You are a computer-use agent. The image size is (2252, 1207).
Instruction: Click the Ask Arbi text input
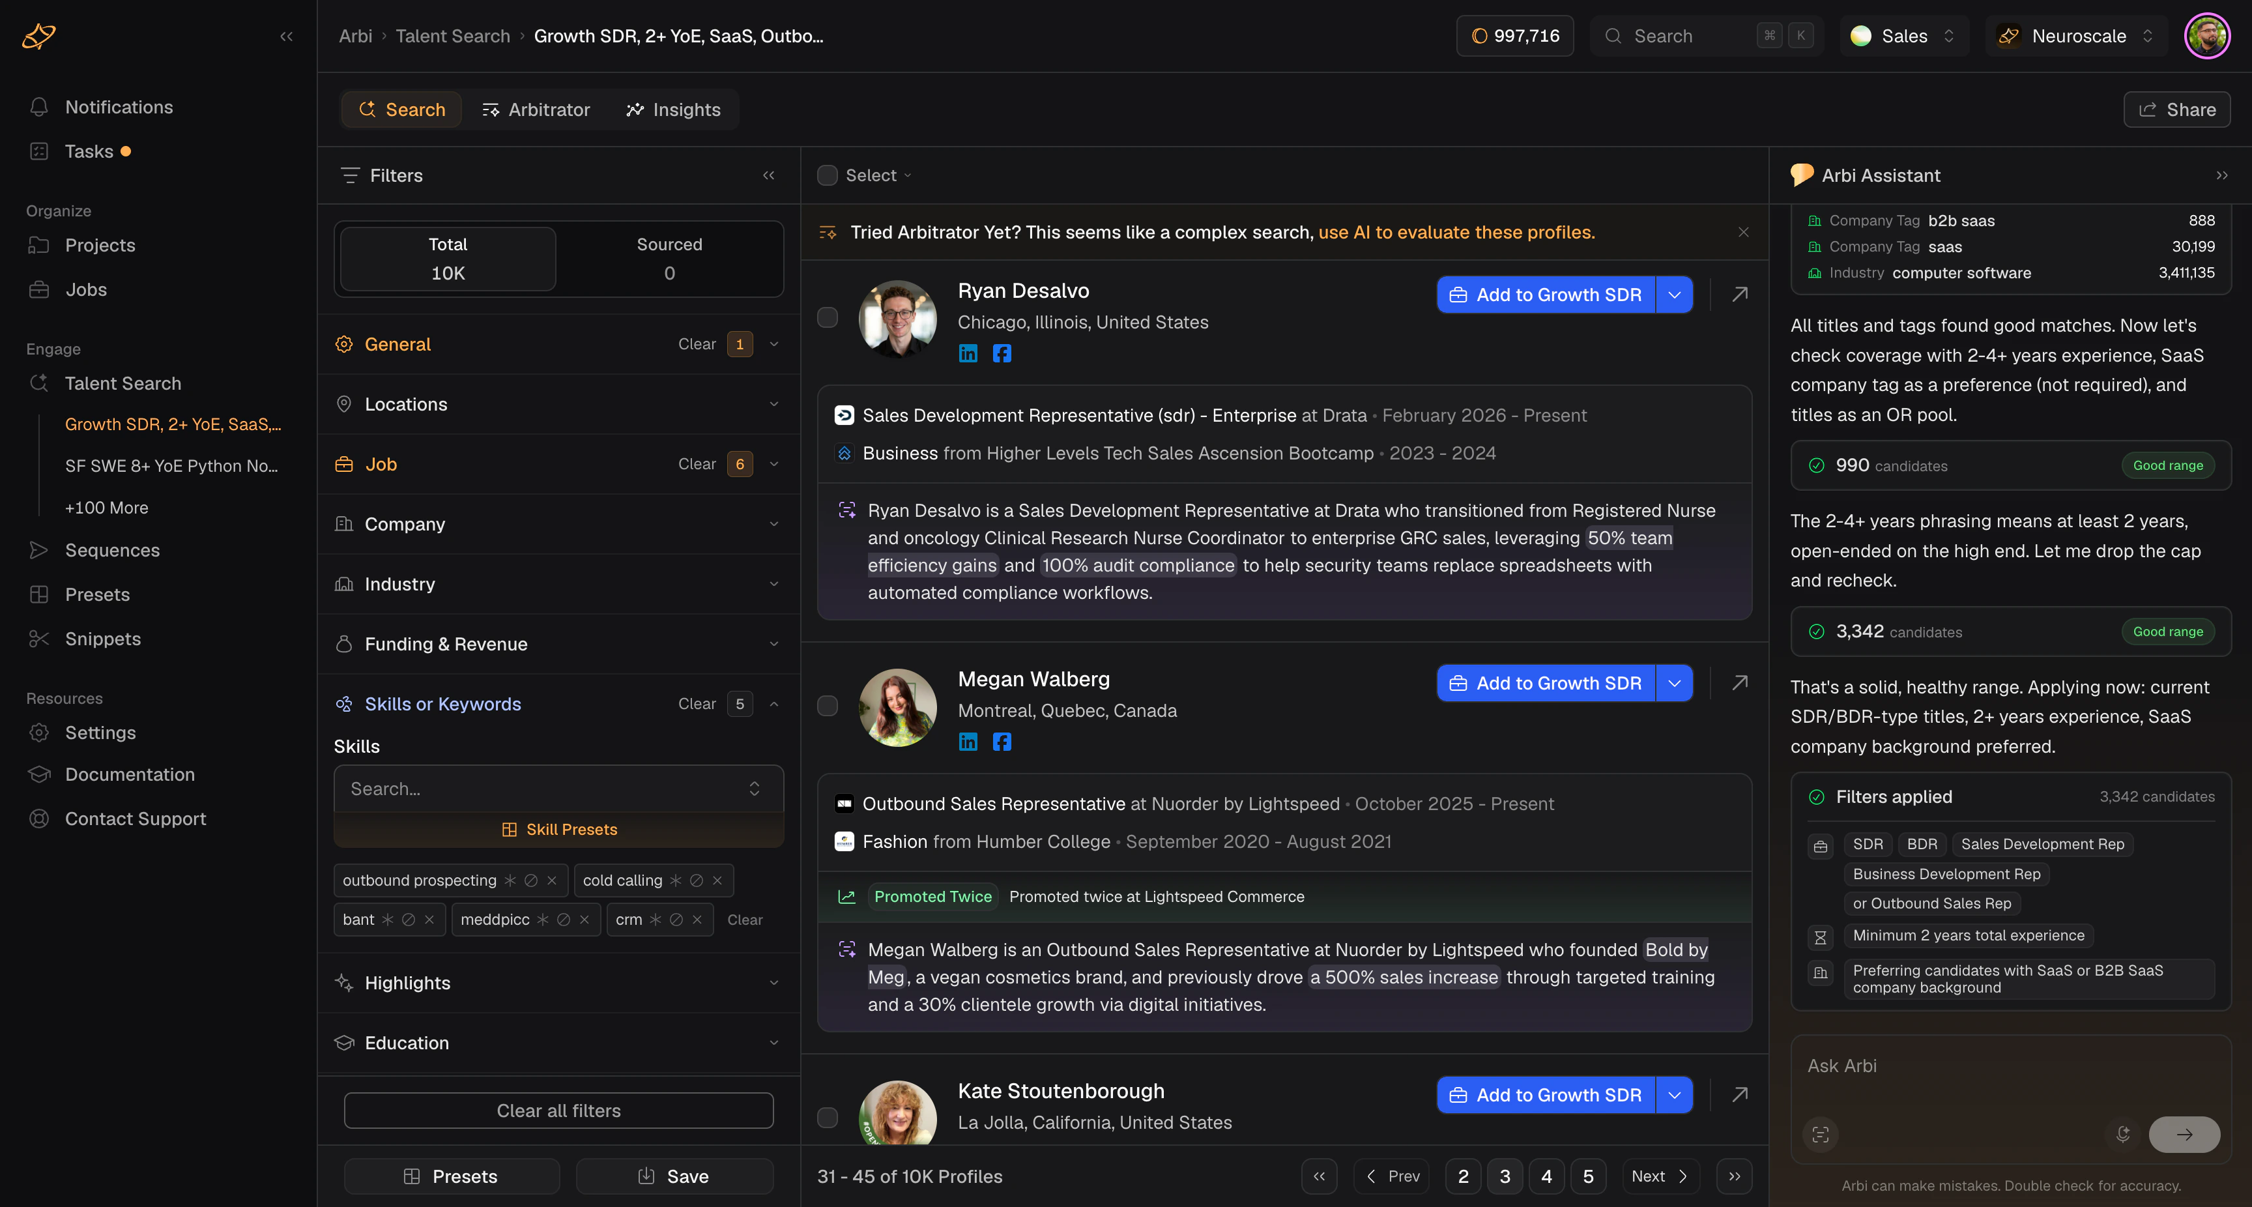2010,1067
